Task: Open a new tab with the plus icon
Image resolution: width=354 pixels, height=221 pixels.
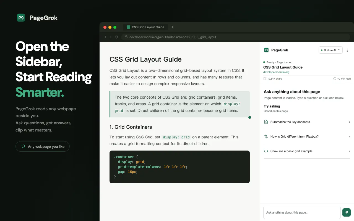Action: (173, 27)
